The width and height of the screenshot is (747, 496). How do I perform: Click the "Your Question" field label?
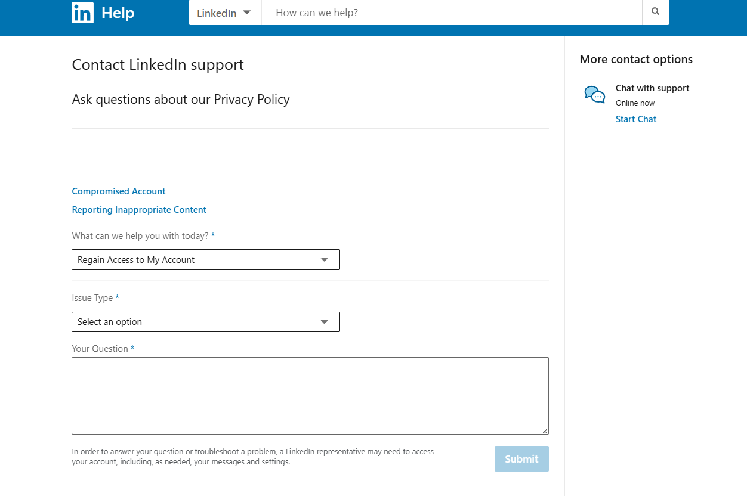(100, 349)
